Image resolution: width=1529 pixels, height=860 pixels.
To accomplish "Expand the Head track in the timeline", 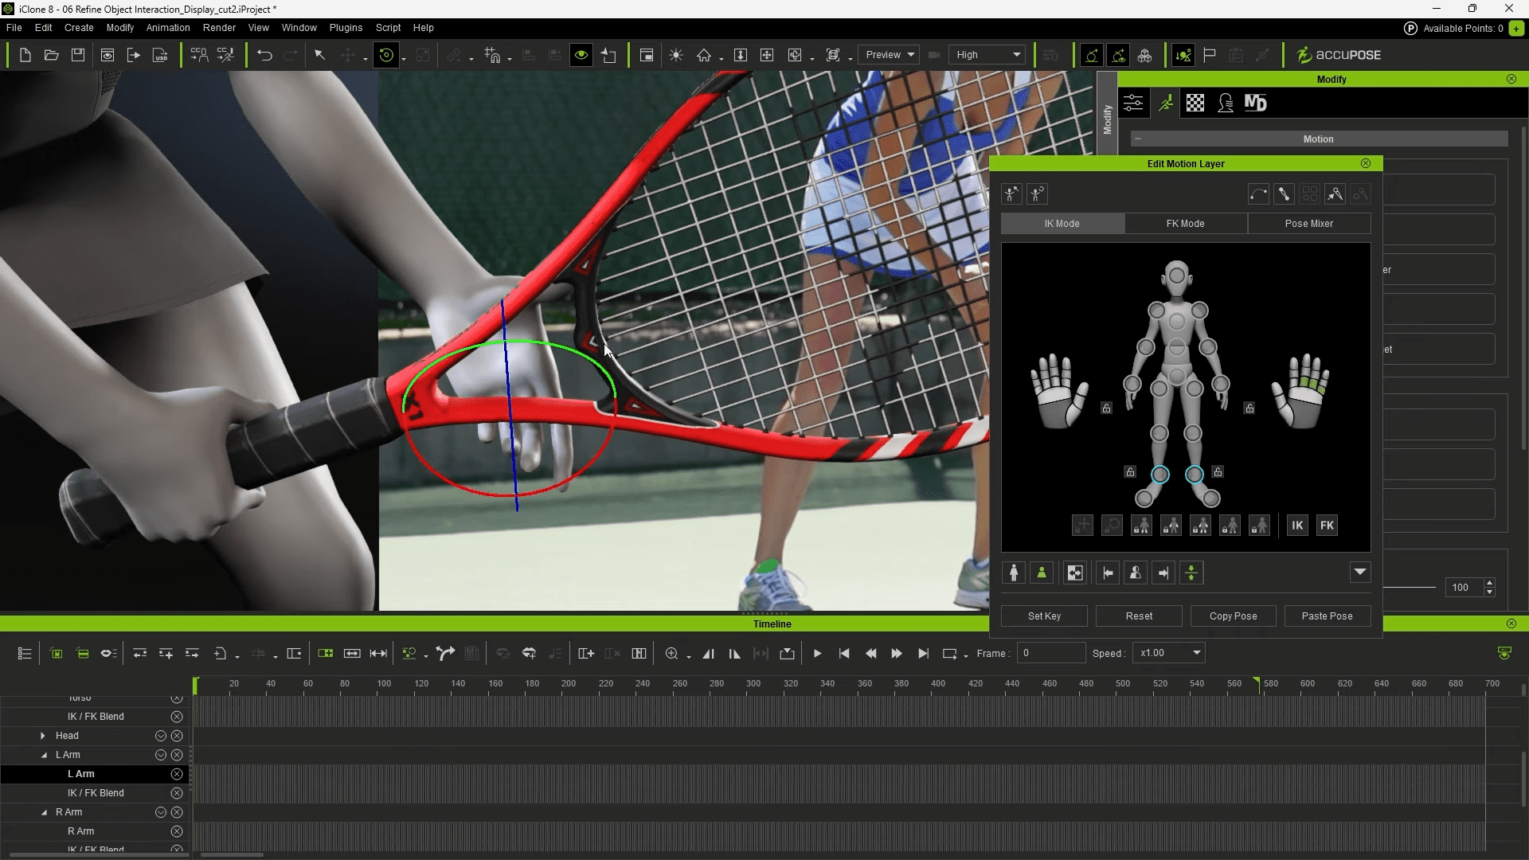I will pos(41,735).
